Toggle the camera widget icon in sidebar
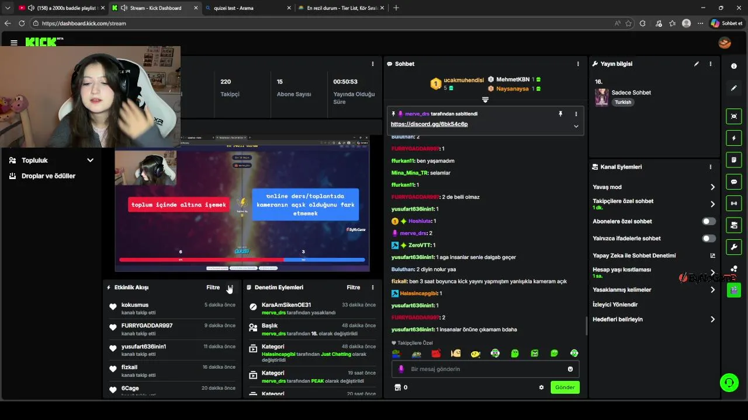Image resolution: width=748 pixels, height=420 pixels. click(734, 225)
